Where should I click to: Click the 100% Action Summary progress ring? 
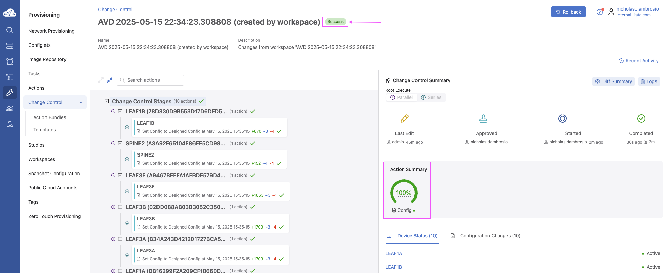click(404, 193)
